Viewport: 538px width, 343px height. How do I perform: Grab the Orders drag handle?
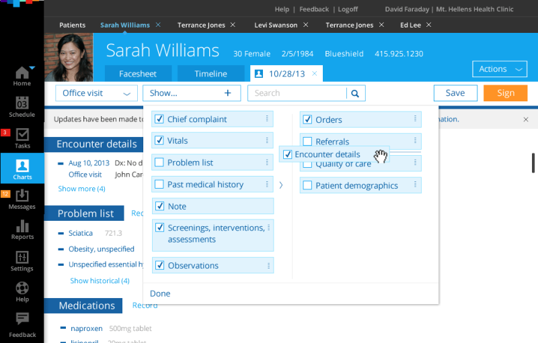point(415,118)
